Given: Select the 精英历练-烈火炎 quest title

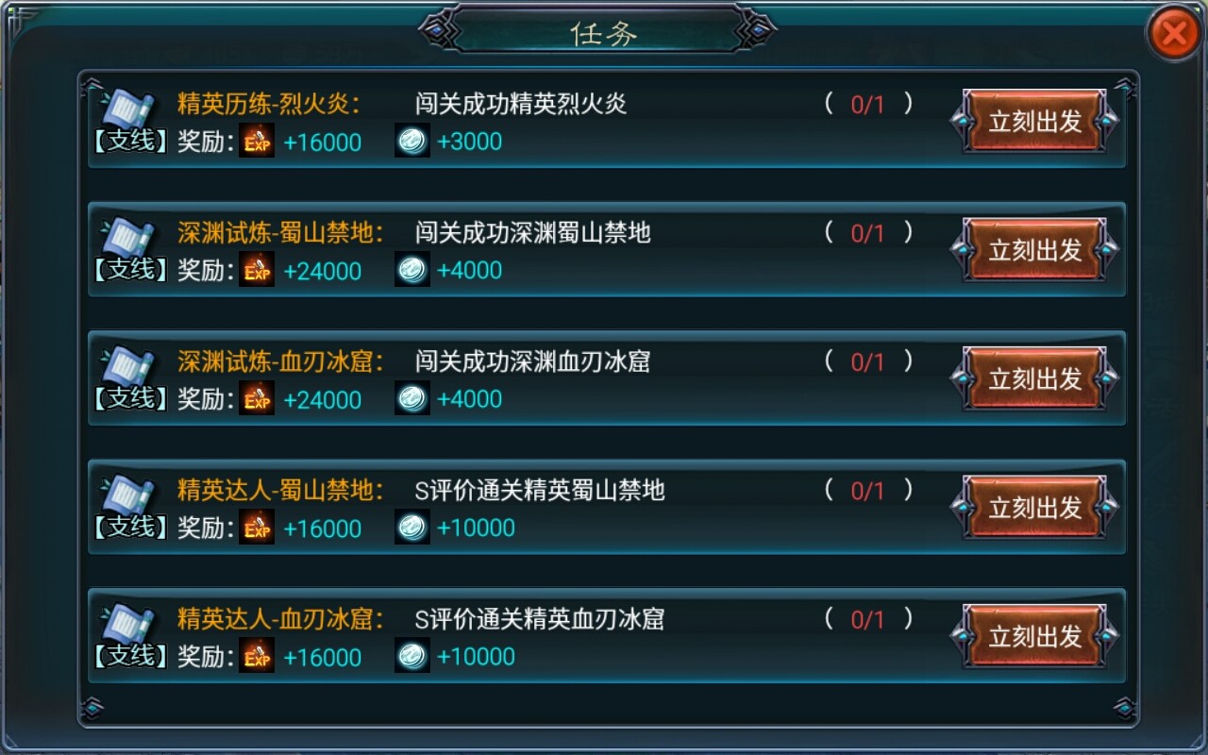Looking at the screenshot, I should click(268, 104).
